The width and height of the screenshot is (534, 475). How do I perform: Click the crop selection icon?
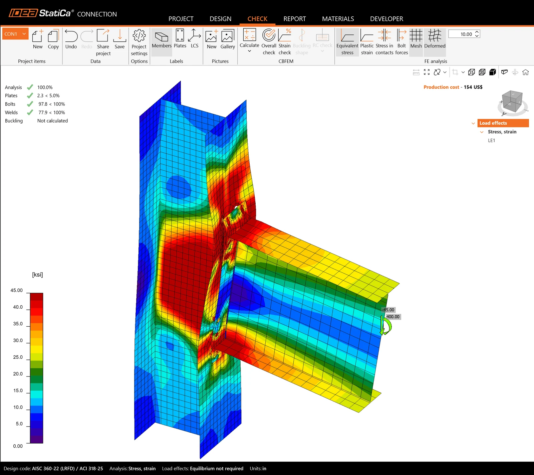pos(455,72)
